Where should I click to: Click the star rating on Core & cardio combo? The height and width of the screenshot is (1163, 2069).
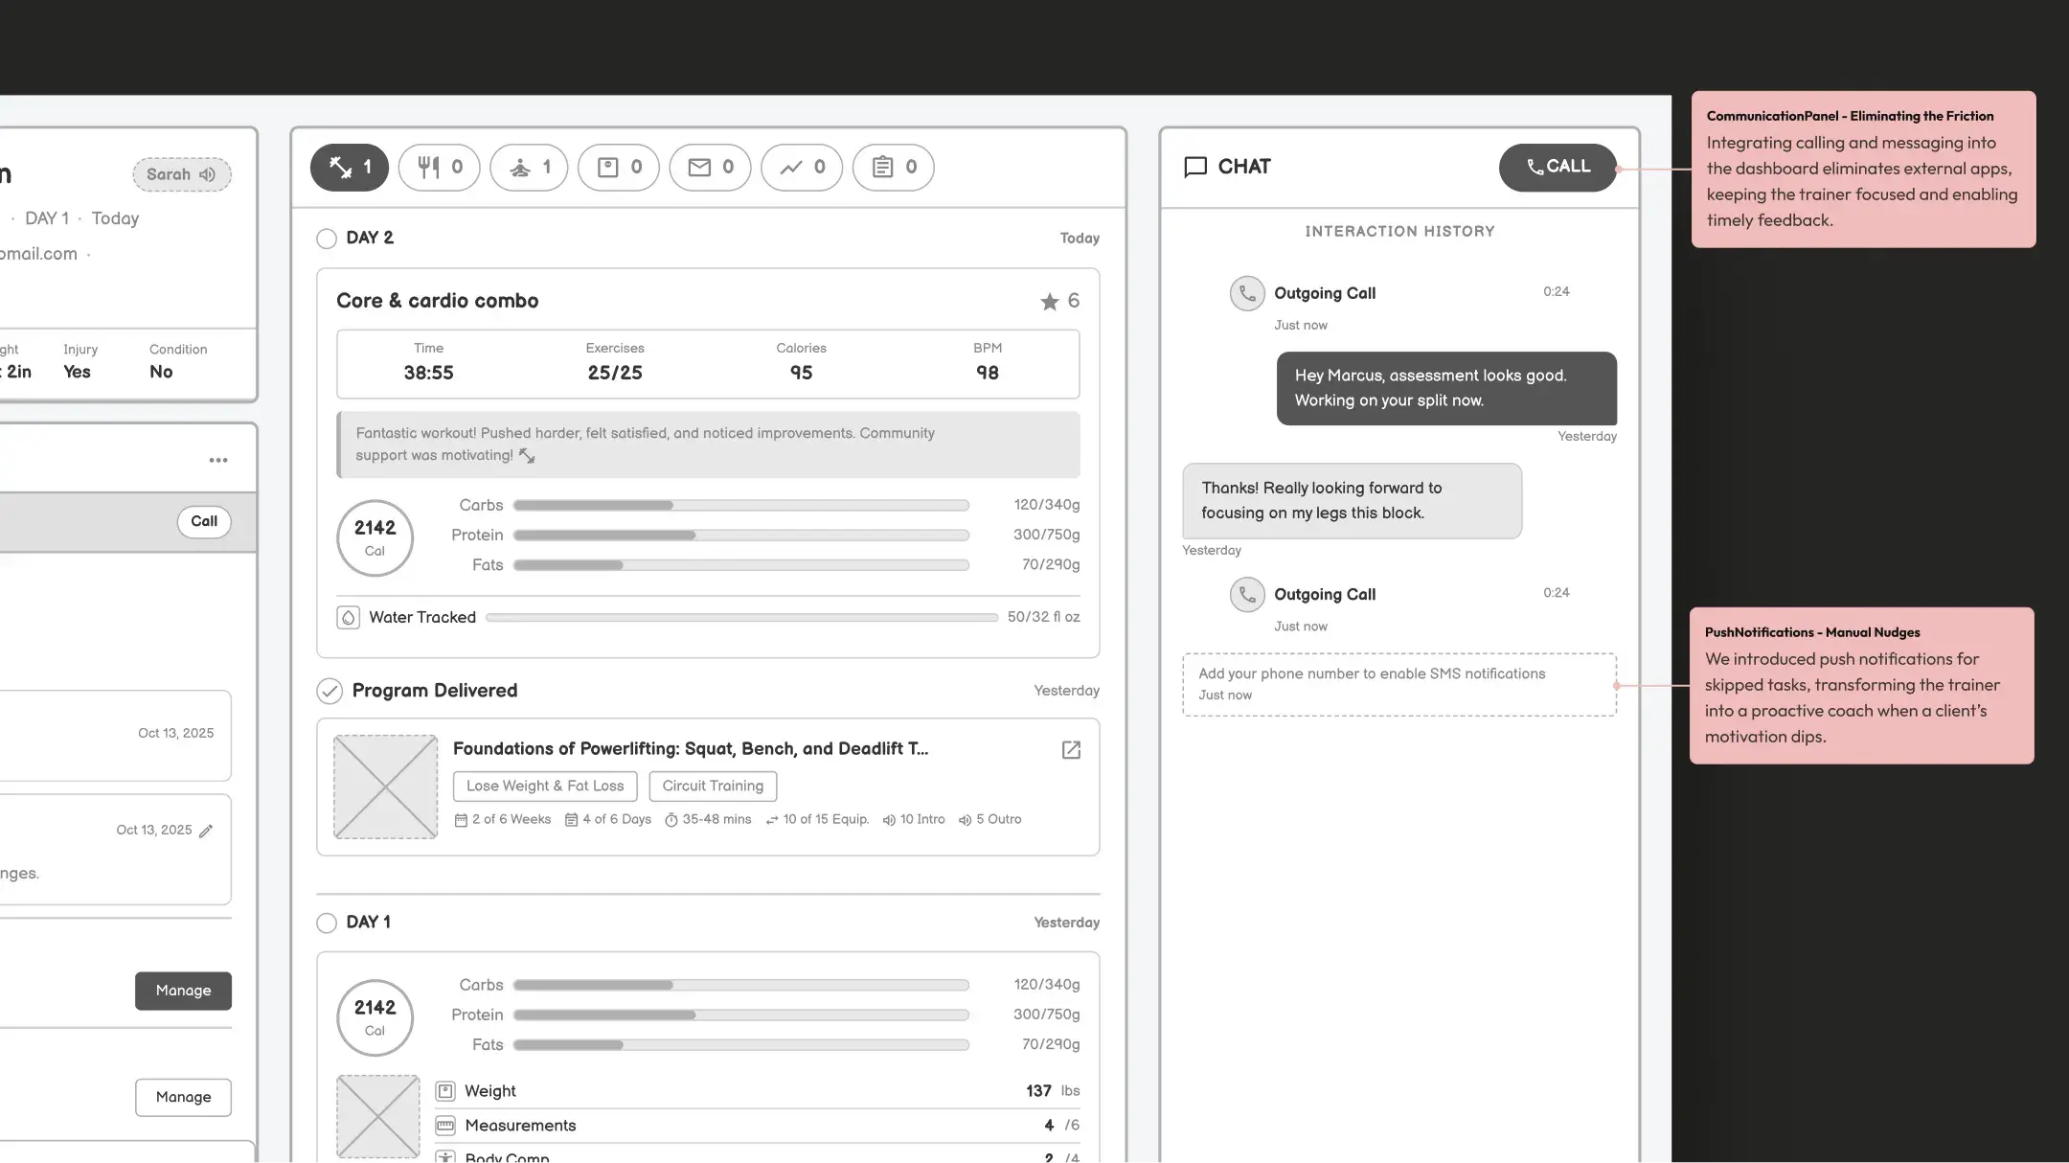point(1050,302)
